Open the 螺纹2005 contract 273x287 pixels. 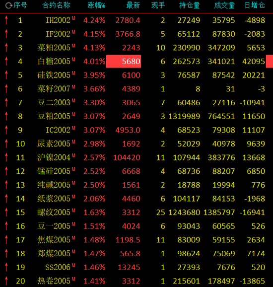[54, 213]
